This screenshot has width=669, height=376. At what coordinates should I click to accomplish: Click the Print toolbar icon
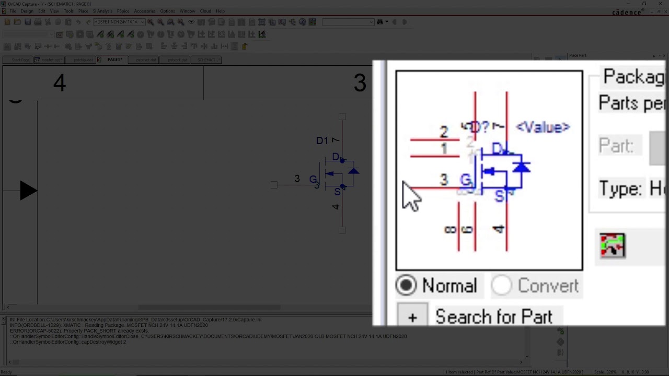click(38, 22)
